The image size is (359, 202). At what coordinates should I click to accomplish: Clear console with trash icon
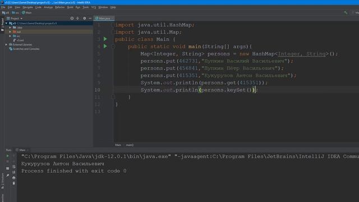point(14,183)
